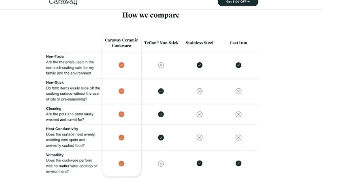The width and height of the screenshot is (342, 186).
Task: Click Teflon Non-Stick dark checkmark
Action: tap(161, 91)
